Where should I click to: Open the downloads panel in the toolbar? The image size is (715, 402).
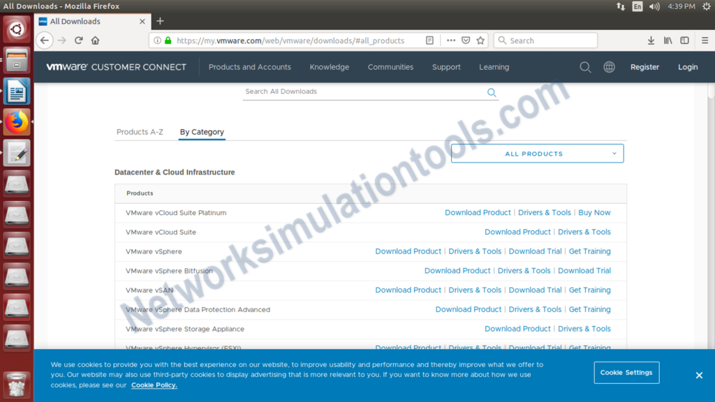(651, 40)
